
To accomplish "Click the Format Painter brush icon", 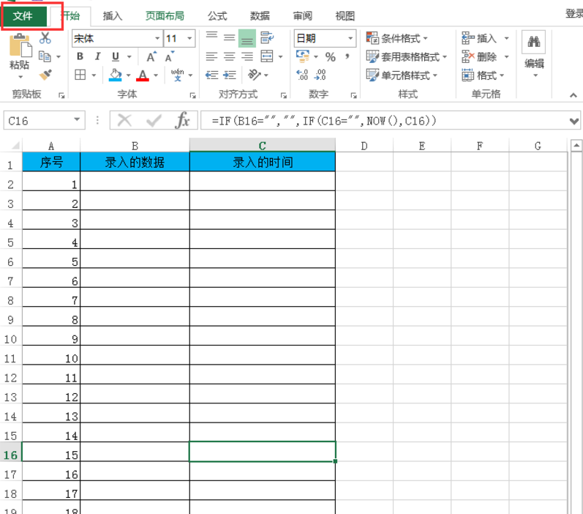I will (45, 75).
